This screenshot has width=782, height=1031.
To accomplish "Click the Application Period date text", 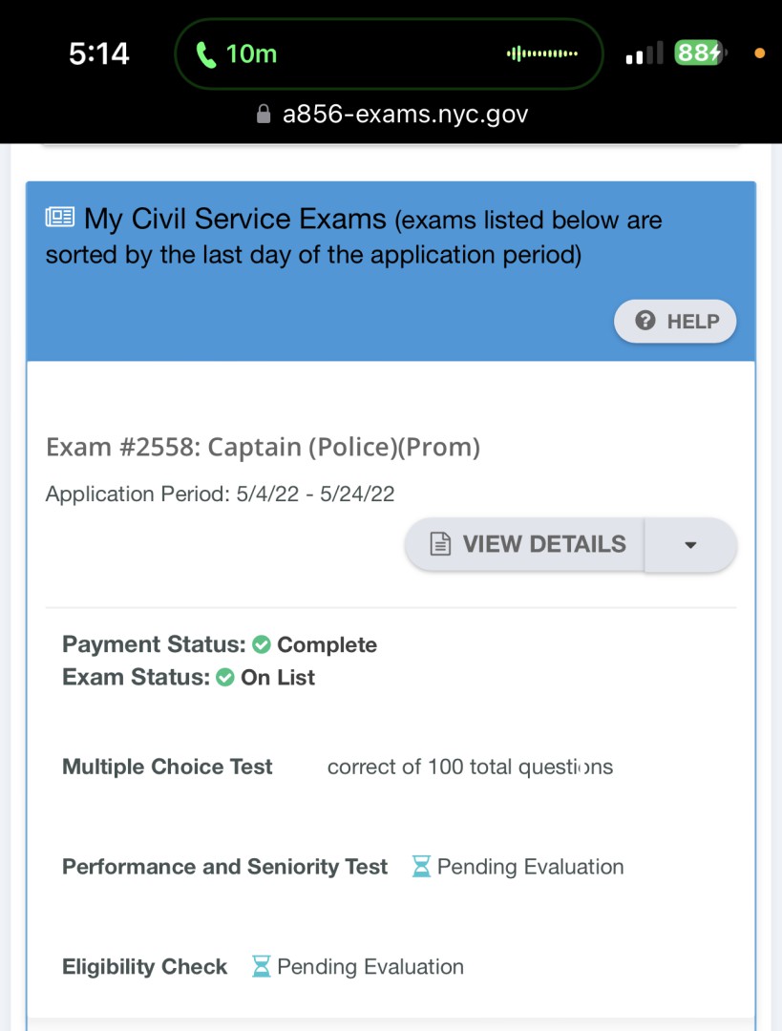I will pyautogui.click(x=221, y=494).
